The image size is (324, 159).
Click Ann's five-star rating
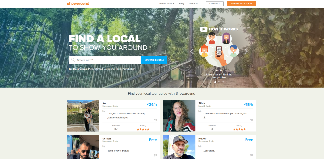pyautogui.click(x=143, y=129)
